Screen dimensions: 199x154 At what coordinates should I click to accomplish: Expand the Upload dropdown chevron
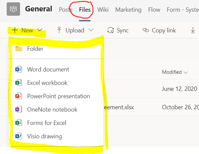pos(91,30)
